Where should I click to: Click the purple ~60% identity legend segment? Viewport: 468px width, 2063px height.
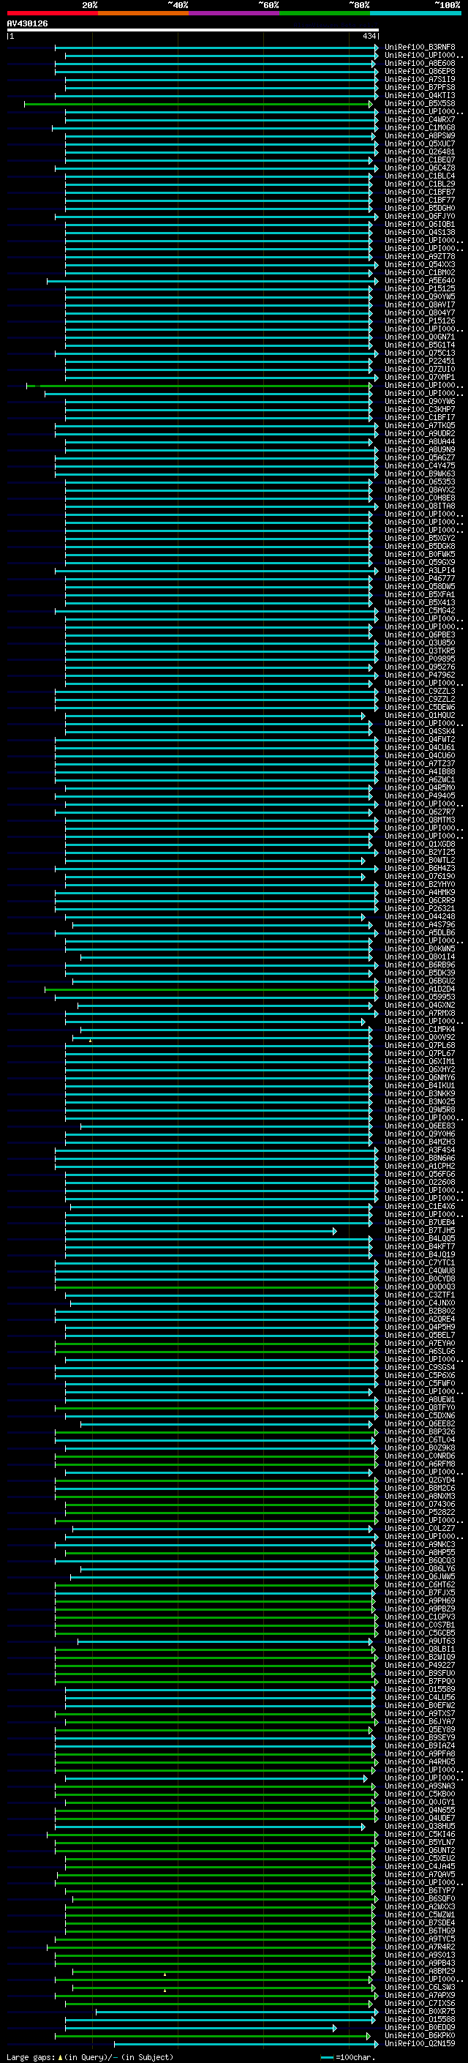[235, 13]
